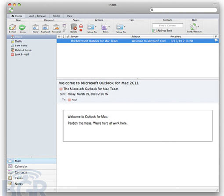This screenshot has height=196, width=224.
Task: Switch to Calendar view
Action: [32, 167]
